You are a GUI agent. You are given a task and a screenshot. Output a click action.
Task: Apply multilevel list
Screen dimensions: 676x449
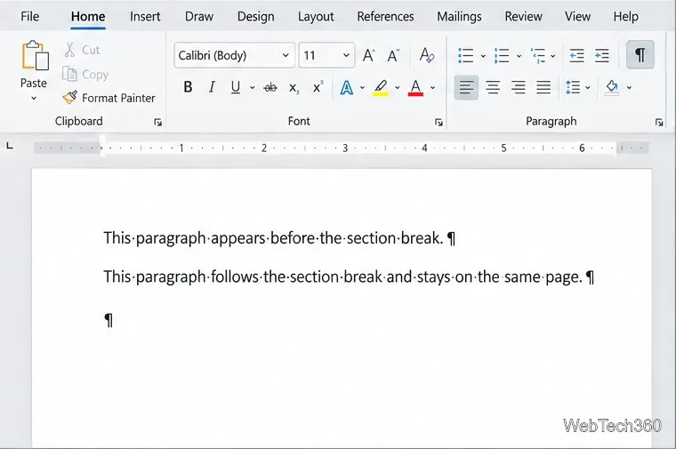(537, 56)
